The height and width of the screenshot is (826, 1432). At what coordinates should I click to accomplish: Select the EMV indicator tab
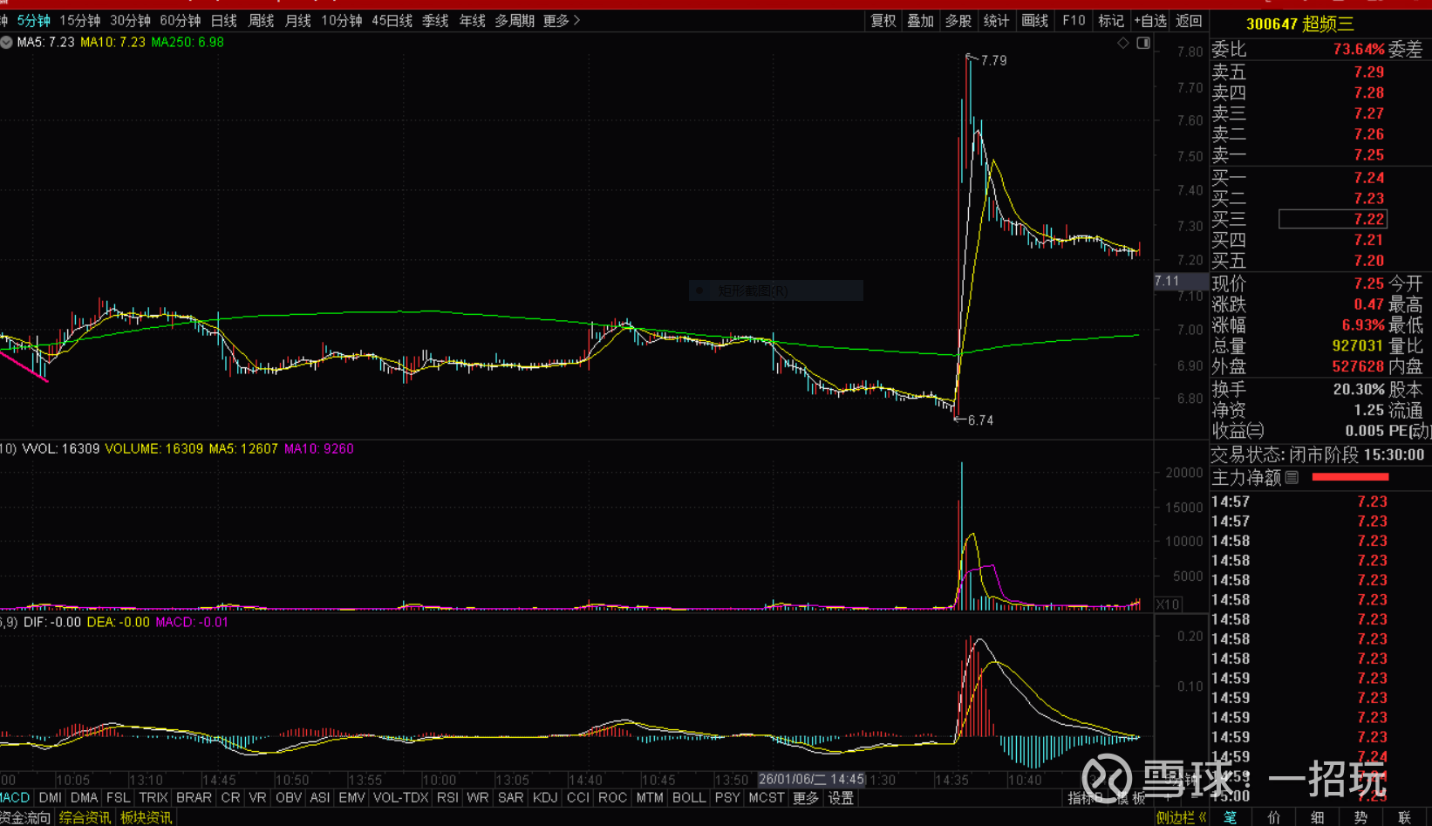351,798
